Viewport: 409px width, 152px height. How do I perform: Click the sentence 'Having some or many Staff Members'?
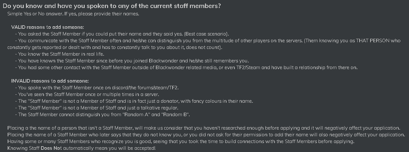coord(181,141)
